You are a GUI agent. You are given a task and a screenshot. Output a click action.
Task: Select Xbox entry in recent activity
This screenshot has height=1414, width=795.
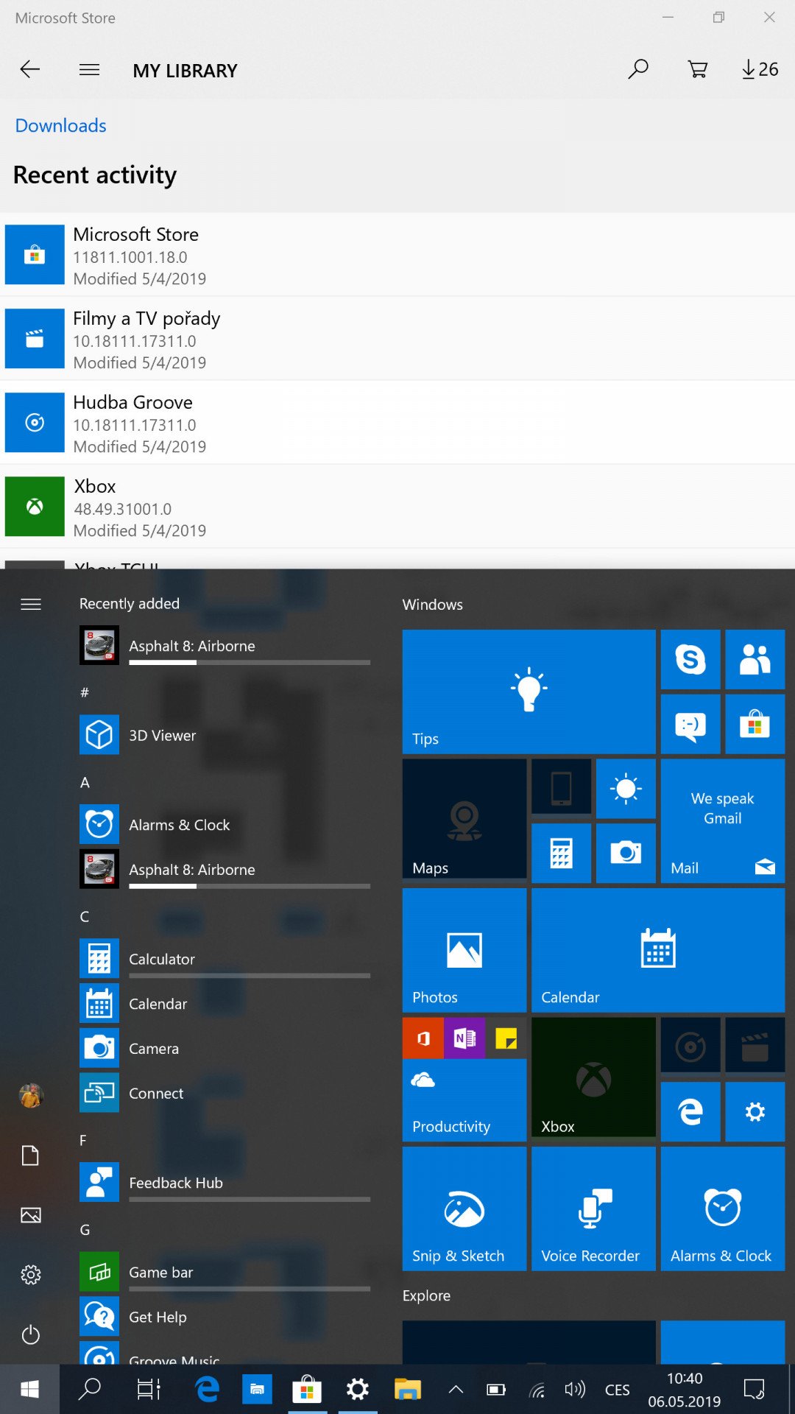click(397, 507)
